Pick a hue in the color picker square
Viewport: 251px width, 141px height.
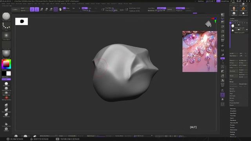(6, 64)
